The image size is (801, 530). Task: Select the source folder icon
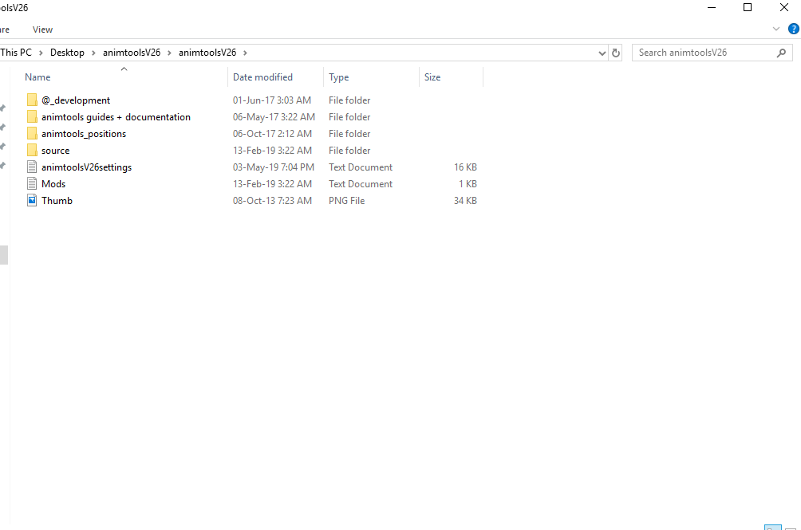[32, 151]
